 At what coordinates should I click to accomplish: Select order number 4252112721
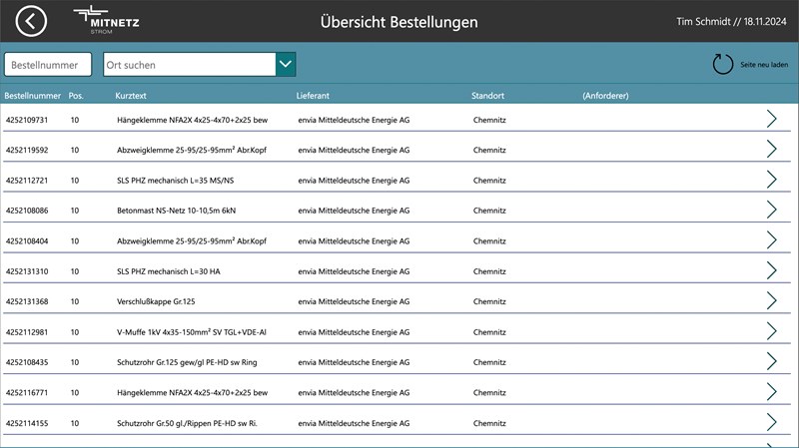click(27, 181)
